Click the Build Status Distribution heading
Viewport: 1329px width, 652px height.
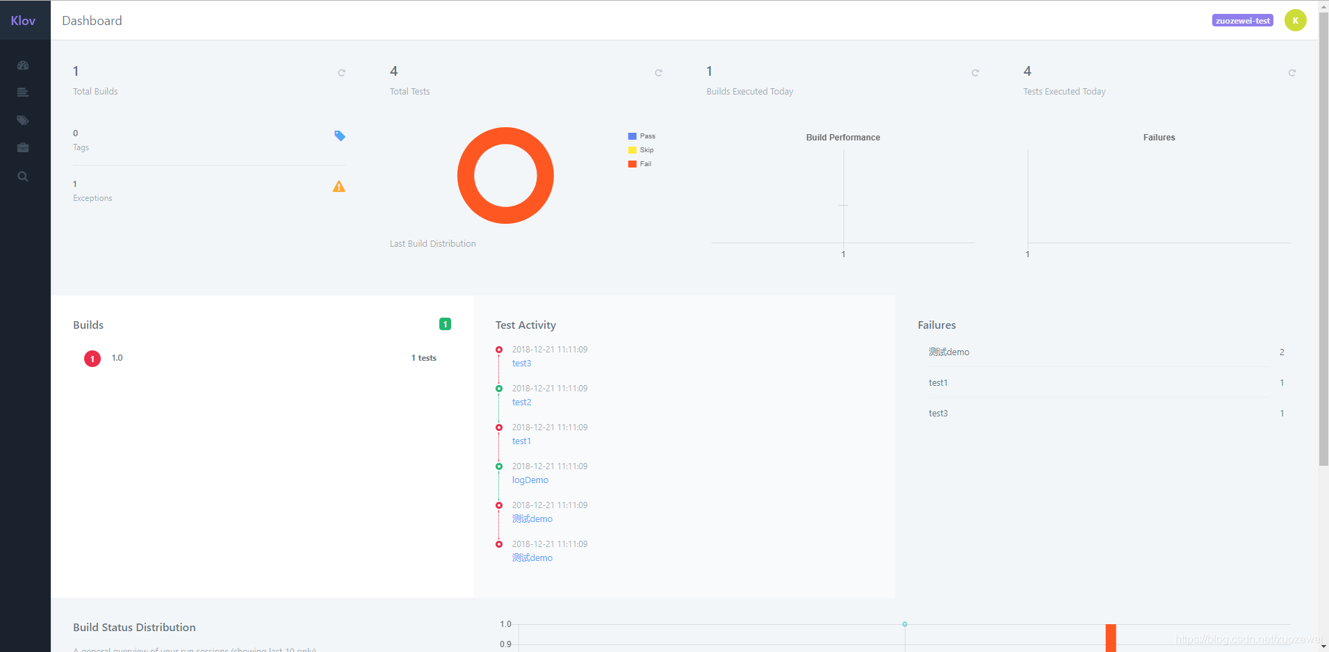(x=134, y=628)
